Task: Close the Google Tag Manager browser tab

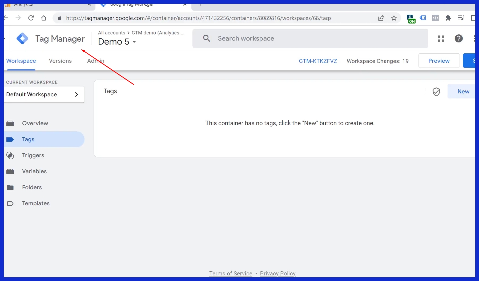Action: (185, 4)
